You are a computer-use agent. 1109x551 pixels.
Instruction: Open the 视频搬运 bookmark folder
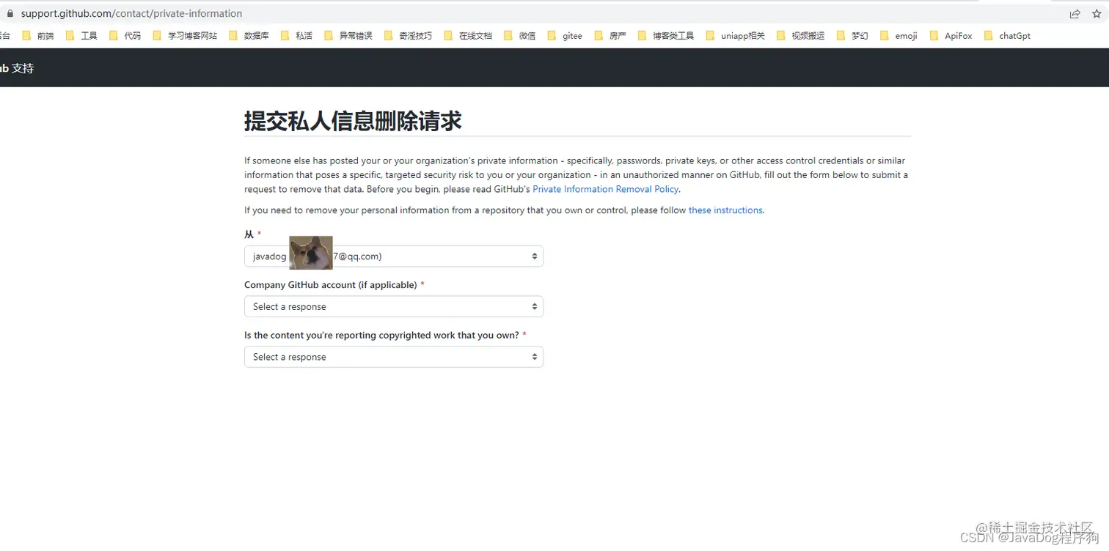(x=800, y=35)
